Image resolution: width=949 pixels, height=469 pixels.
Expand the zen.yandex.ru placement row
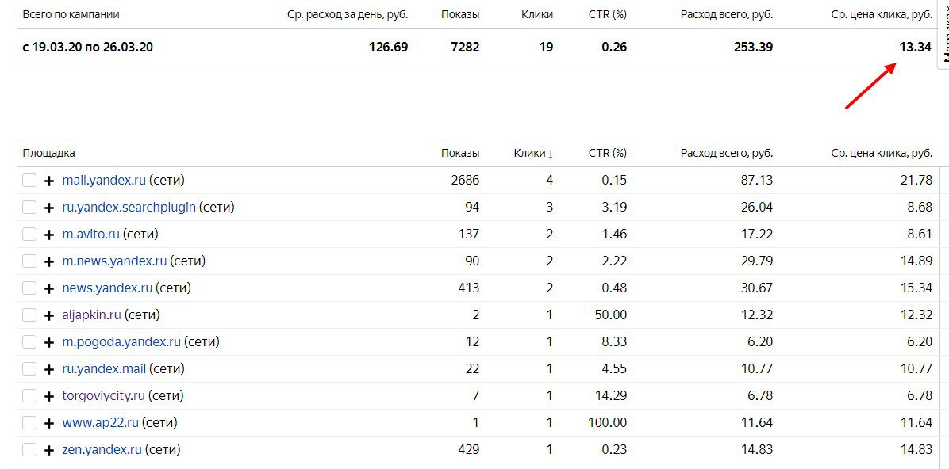pyautogui.click(x=49, y=450)
